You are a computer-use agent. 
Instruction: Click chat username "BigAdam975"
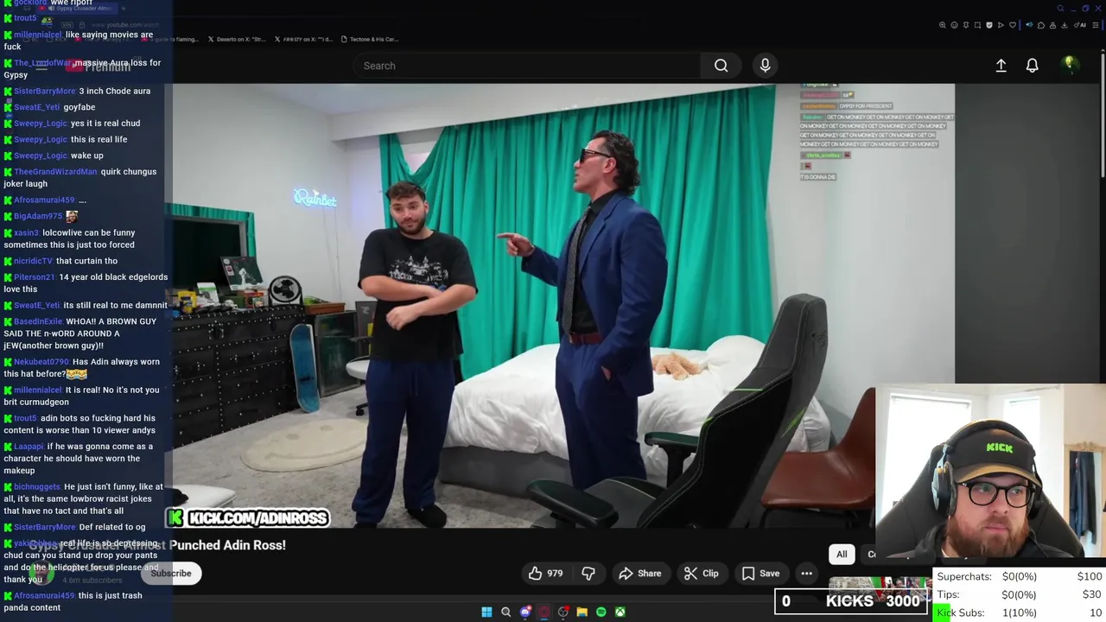tap(38, 217)
